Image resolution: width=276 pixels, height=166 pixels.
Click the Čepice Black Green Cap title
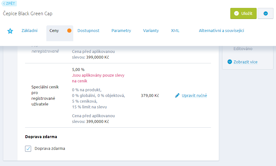[28, 14]
